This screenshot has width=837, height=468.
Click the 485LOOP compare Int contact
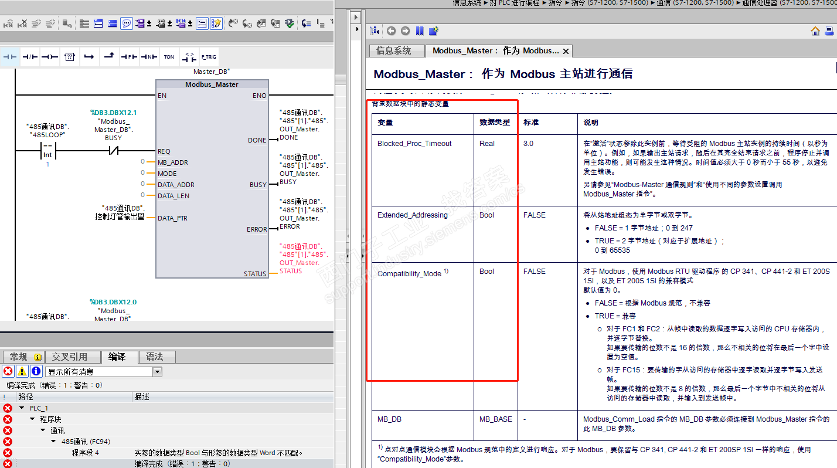[x=47, y=151]
